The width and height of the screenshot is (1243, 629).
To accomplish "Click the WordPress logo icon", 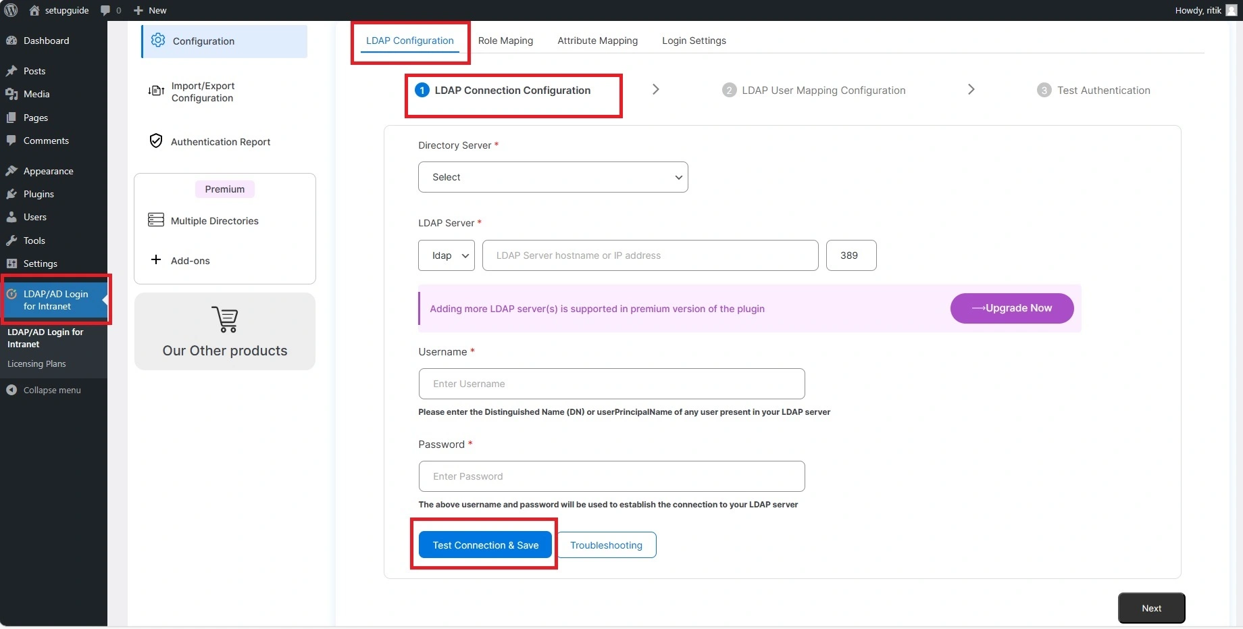I will pyautogui.click(x=11, y=10).
